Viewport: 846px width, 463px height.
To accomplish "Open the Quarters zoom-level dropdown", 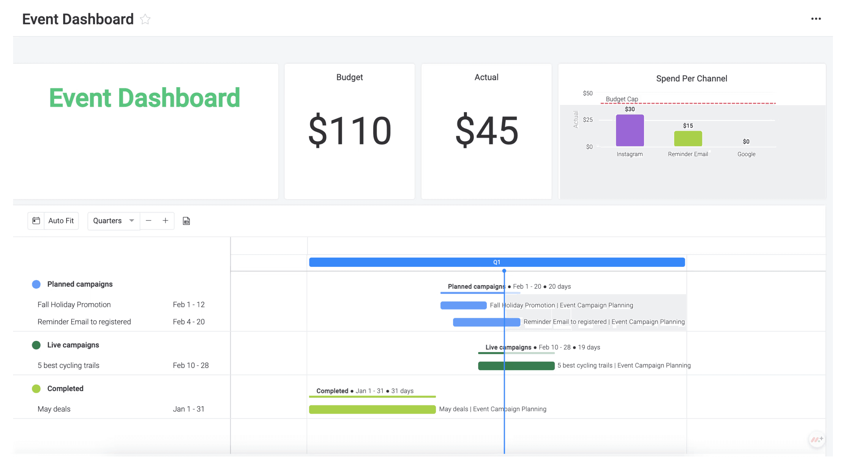I will pyautogui.click(x=113, y=221).
